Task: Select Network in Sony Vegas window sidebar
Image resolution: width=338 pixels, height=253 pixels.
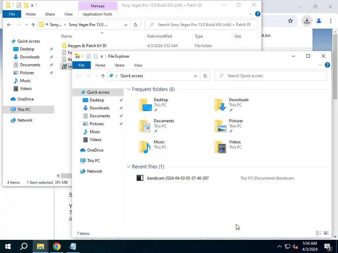Action: pos(21,120)
